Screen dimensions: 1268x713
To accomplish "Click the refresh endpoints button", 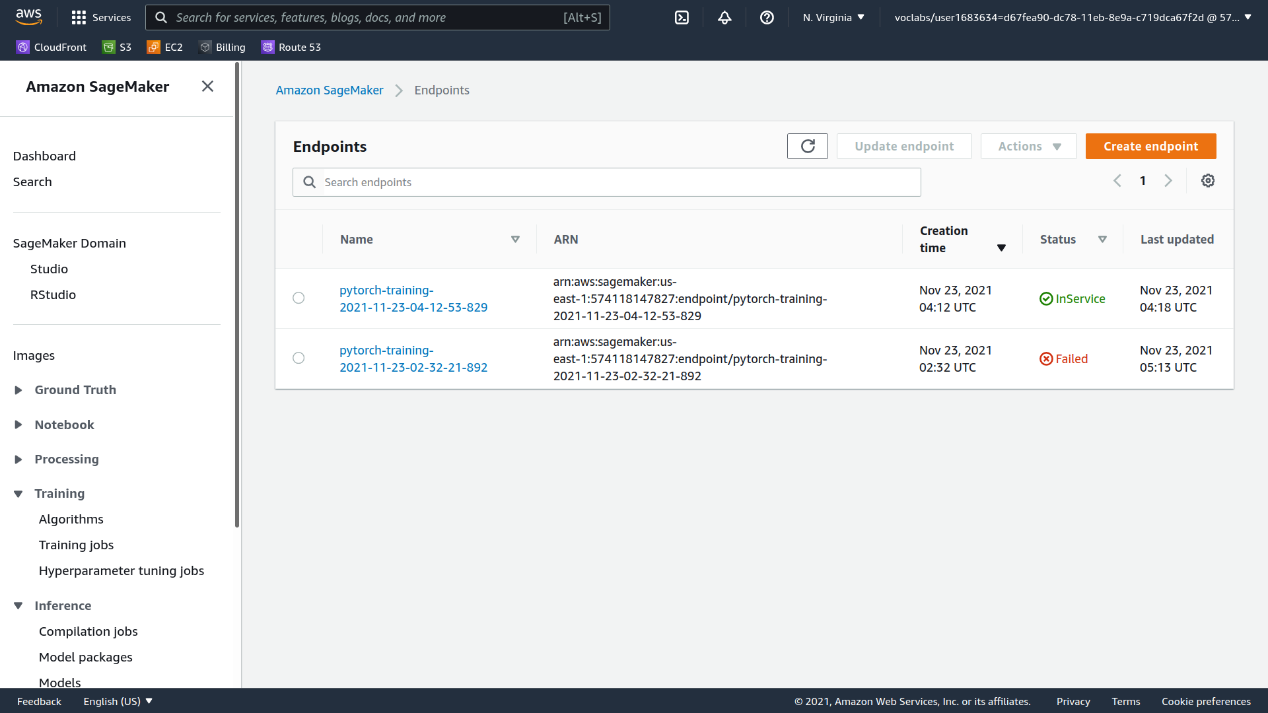I will (x=807, y=147).
